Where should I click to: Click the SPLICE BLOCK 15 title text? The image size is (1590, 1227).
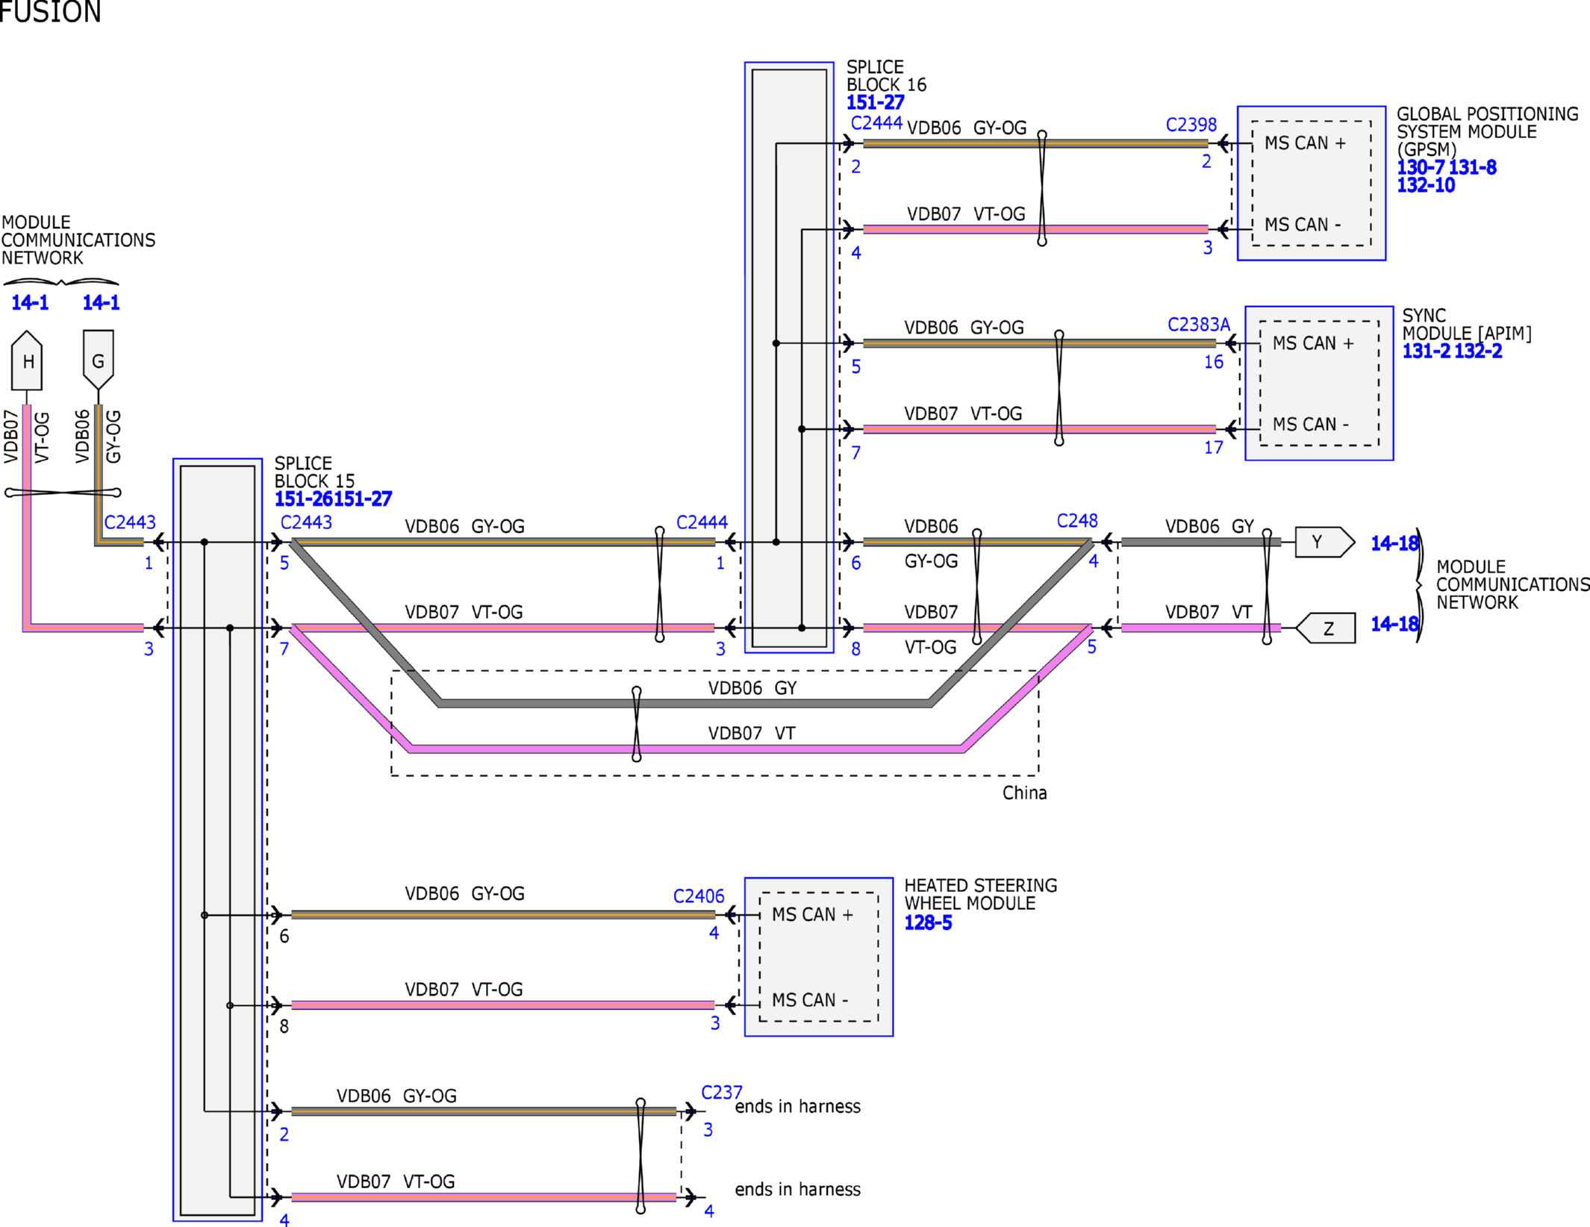314,472
